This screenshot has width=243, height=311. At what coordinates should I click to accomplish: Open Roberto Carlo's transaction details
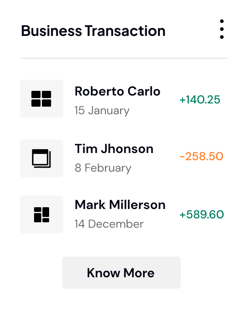[118, 91]
